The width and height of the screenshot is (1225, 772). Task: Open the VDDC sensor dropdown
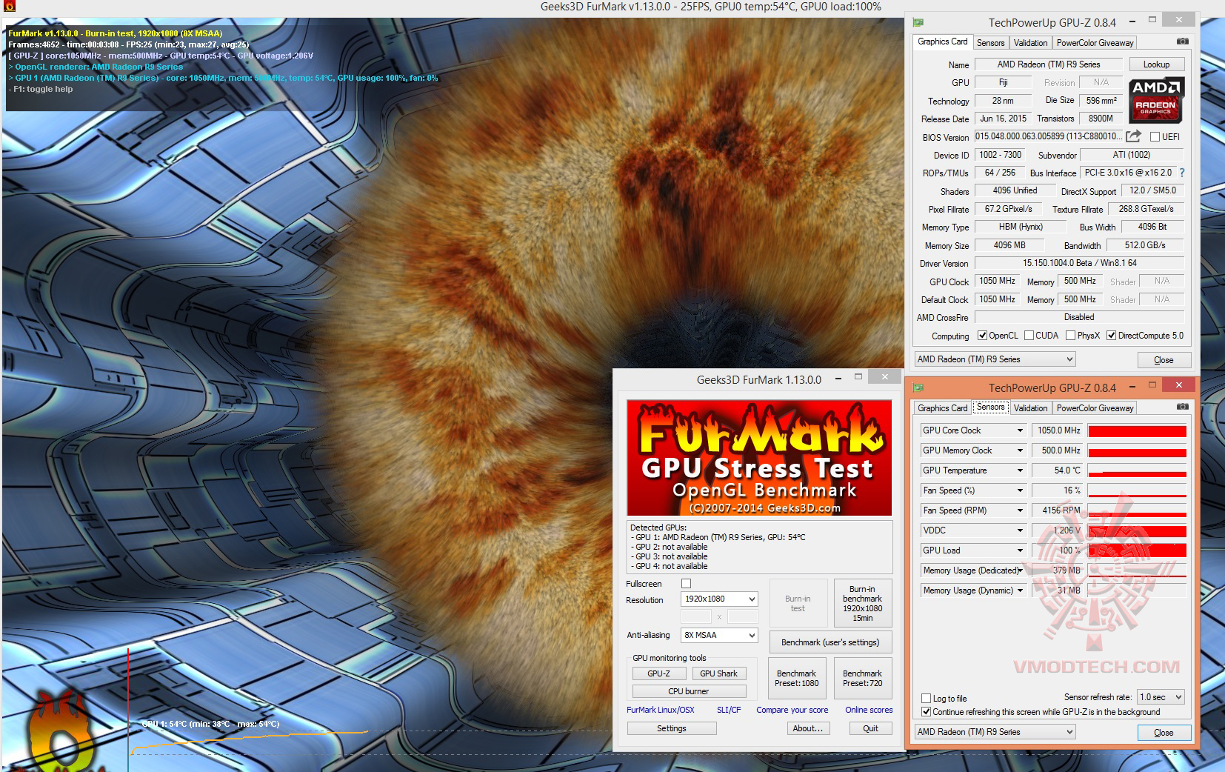[x=1020, y=530]
